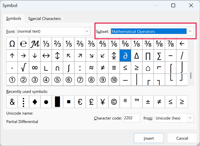Select the Omega symbol in grid
The width and height of the screenshot is (200, 146).
point(12,44)
